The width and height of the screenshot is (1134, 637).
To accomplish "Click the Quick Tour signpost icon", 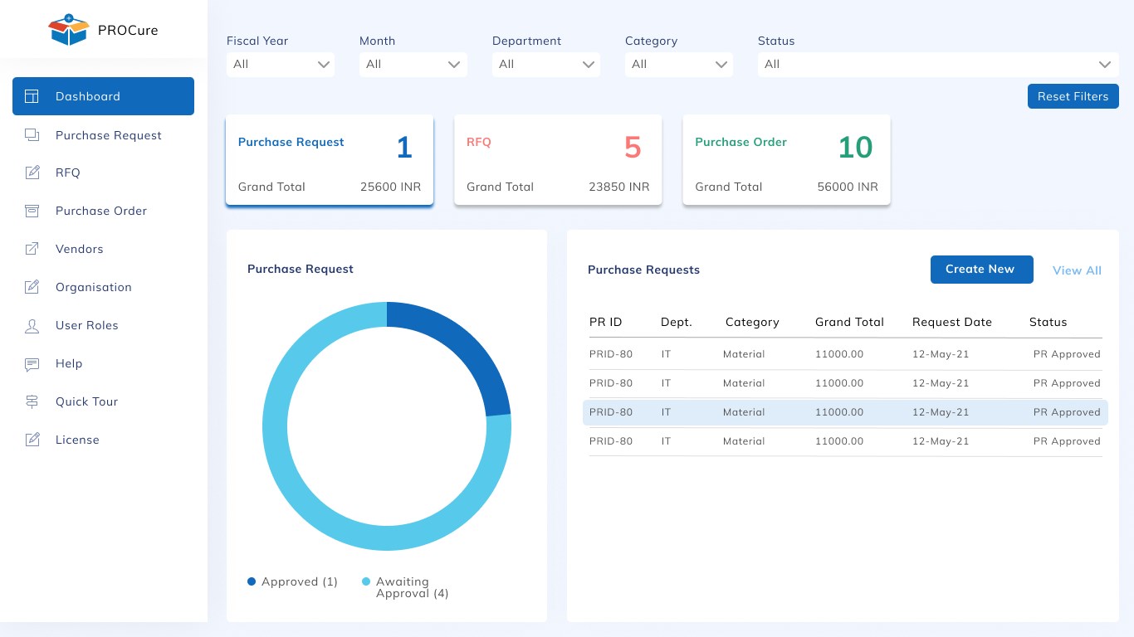I will (32, 401).
